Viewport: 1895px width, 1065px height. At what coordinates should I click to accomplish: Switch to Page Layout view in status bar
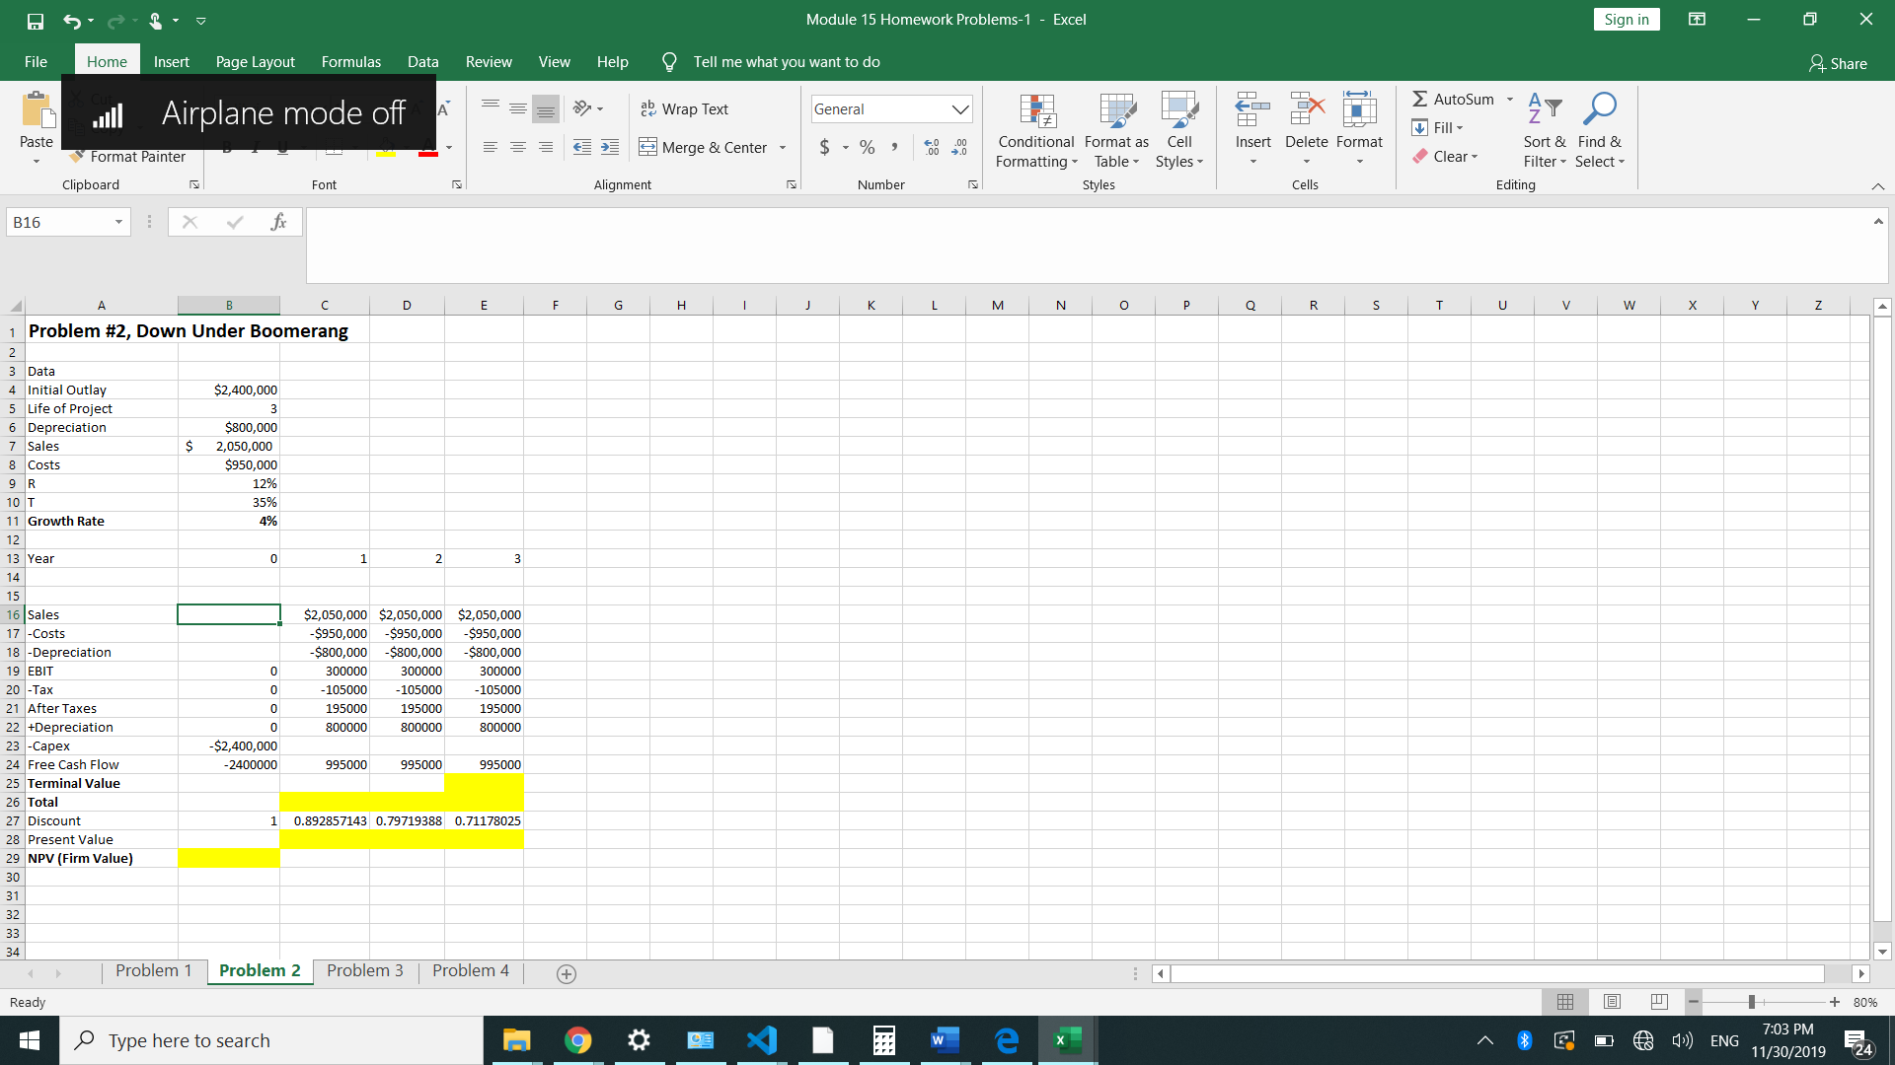[1612, 1002]
